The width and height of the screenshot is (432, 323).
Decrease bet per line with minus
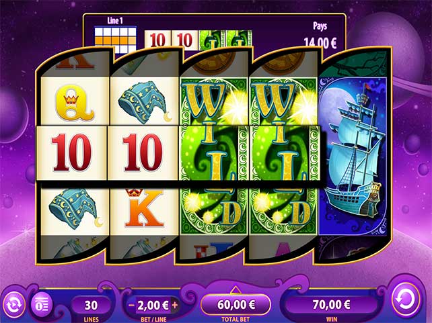132,305
